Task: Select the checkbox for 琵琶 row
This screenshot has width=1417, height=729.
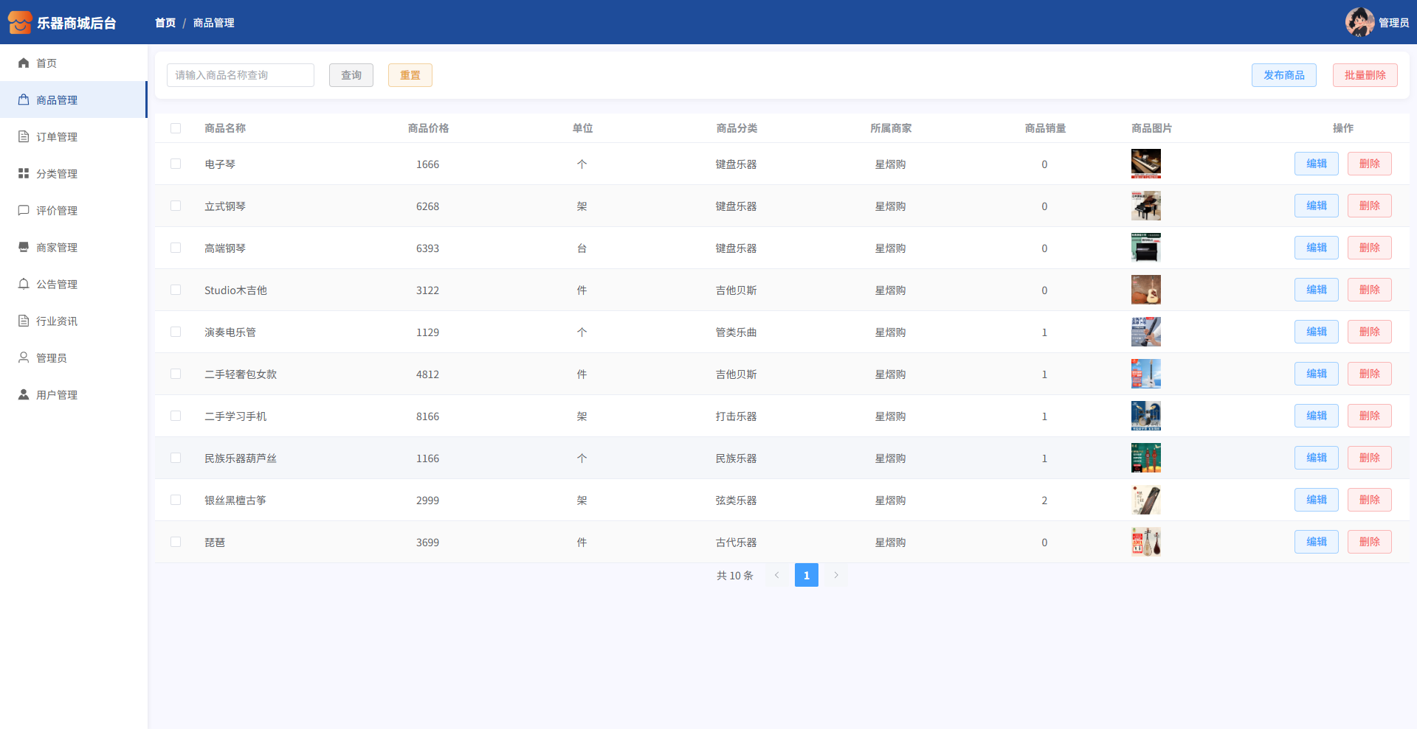Action: [176, 543]
